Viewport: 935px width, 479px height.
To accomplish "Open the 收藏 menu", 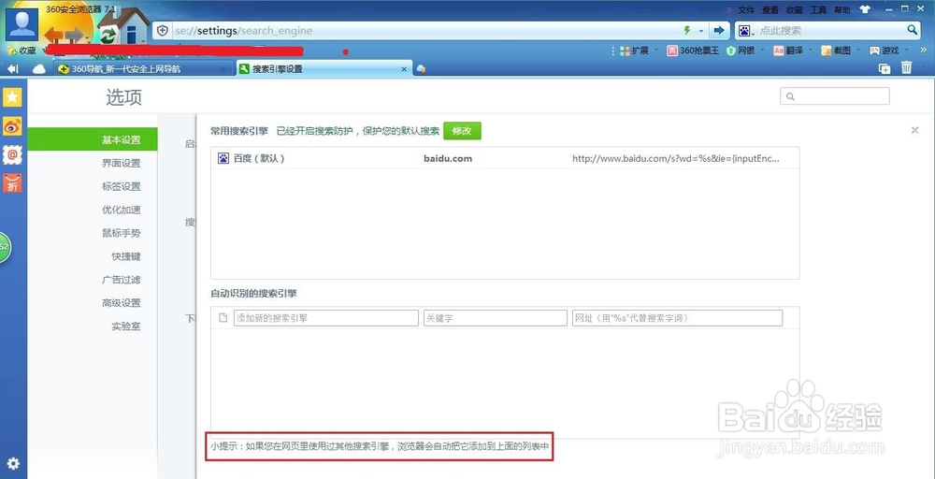I will point(794,10).
